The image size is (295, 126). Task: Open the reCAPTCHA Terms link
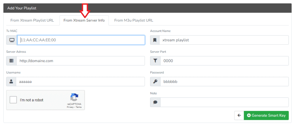pos(79,107)
